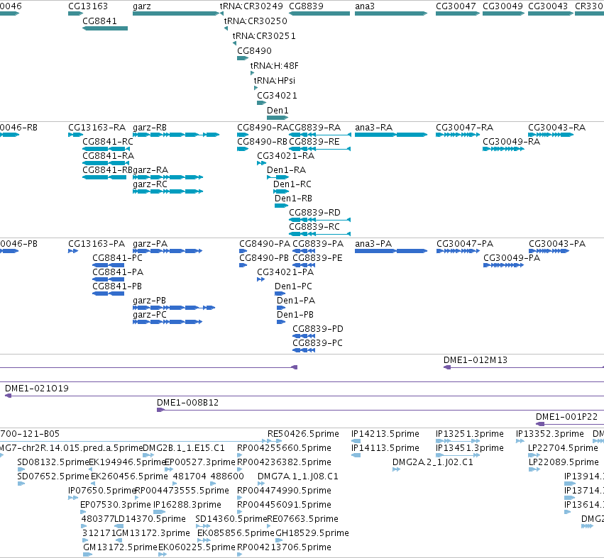Click the Den1-PC protein label

tap(293, 286)
